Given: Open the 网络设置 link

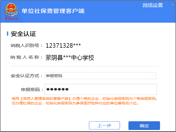Looking at the screenshot, I should [153, 5].
